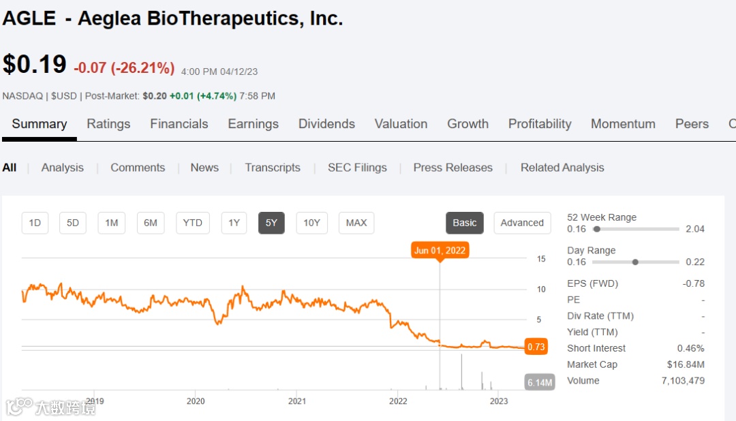Viewport: 736px width, 421px height.
Task: Set chart range to 1M
Action: click(x=112, y=223)
